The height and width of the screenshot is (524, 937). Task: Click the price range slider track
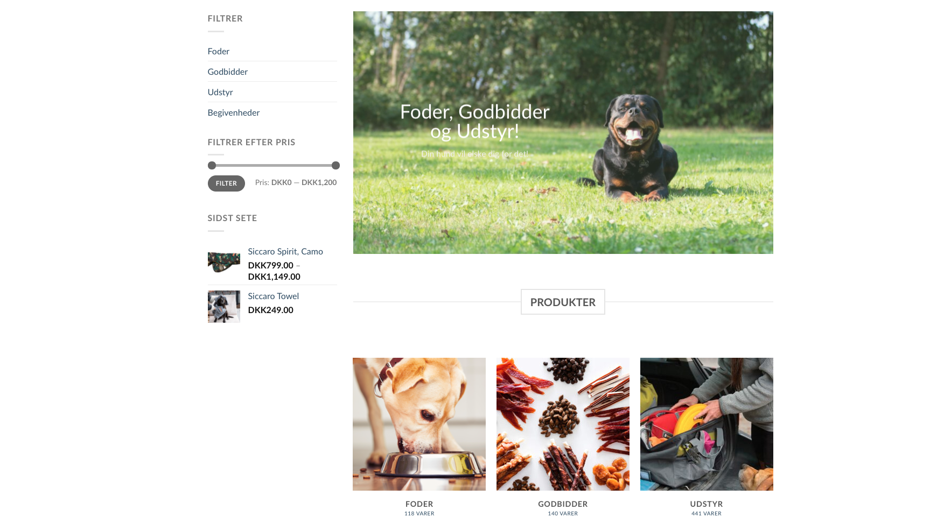(x=274, y=166)
